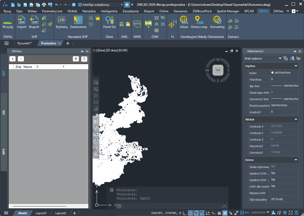The height and width of the screenshot is (216, 304).
Task: Toggle lineweight display in the status bar
Action: point(219,213)
